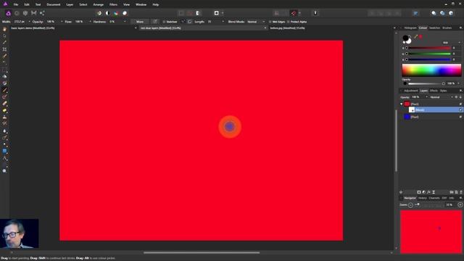This screenshot has height=261, width=464.
Task: Switch to the Swatches tab
Action: [434, 28]
